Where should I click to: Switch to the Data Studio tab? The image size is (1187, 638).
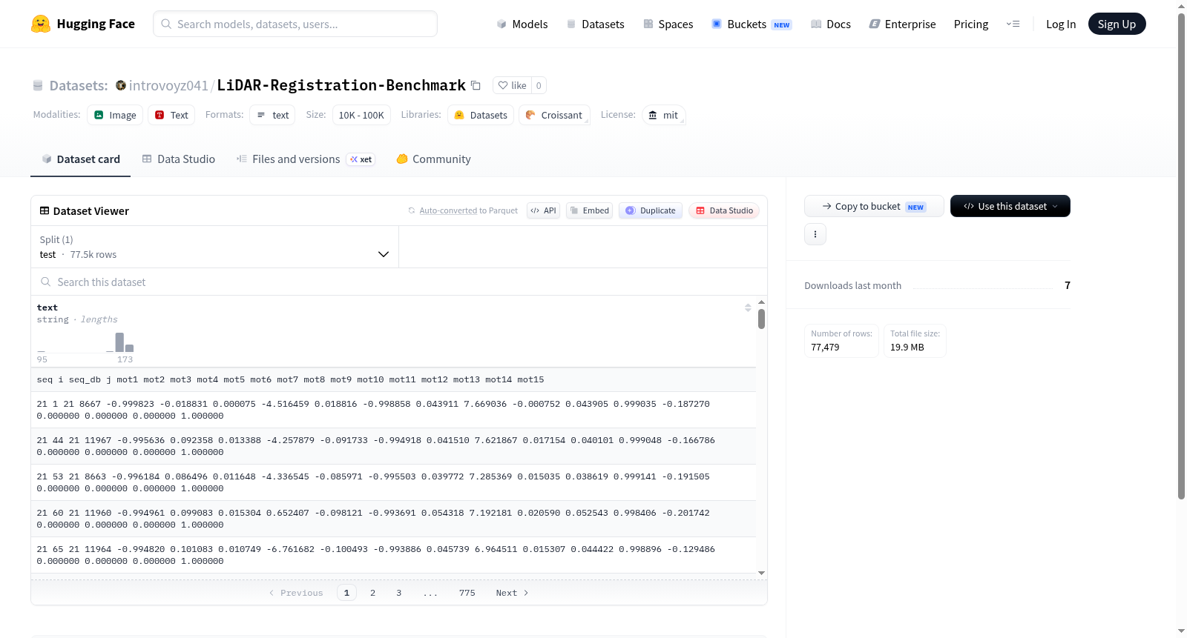pos(179,159)
